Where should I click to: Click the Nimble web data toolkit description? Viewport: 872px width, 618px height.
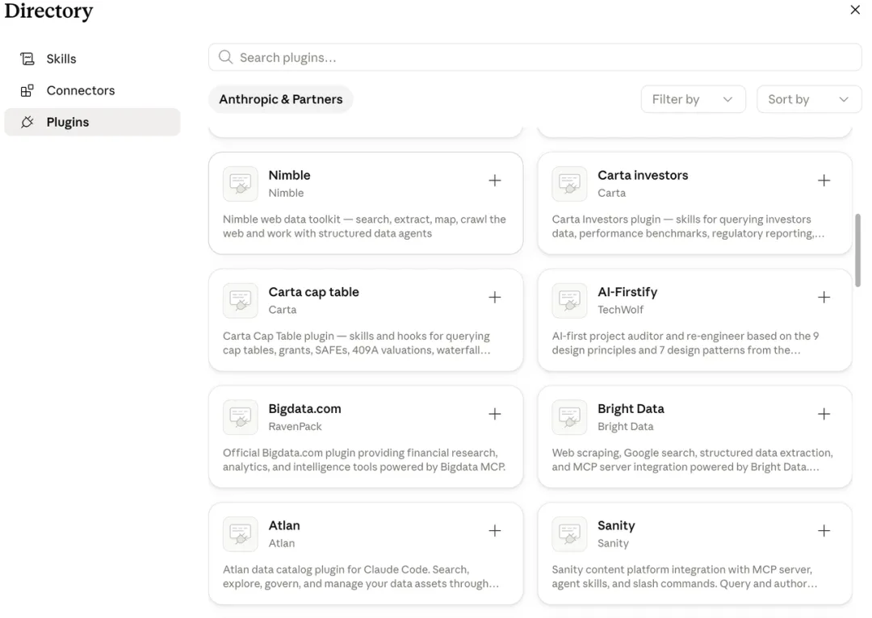pyautogui.click(x=364, y=226)
